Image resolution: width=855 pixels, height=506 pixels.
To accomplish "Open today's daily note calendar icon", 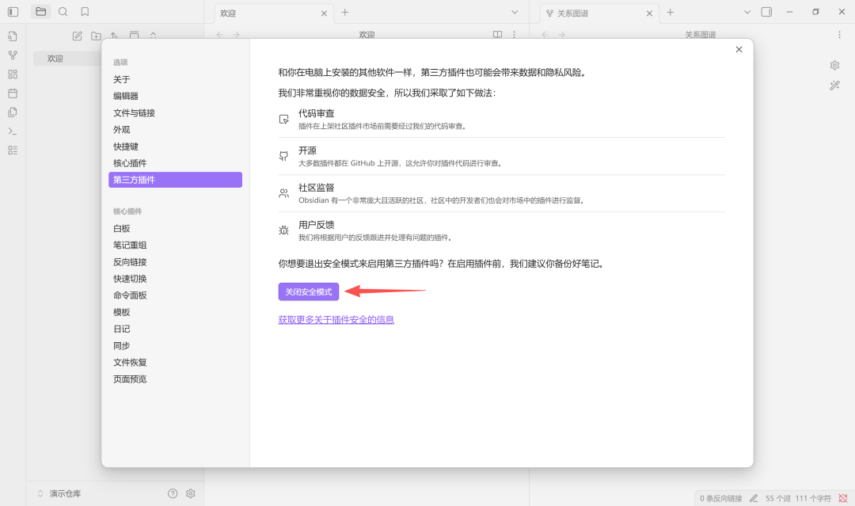I will tap(13, 93).
